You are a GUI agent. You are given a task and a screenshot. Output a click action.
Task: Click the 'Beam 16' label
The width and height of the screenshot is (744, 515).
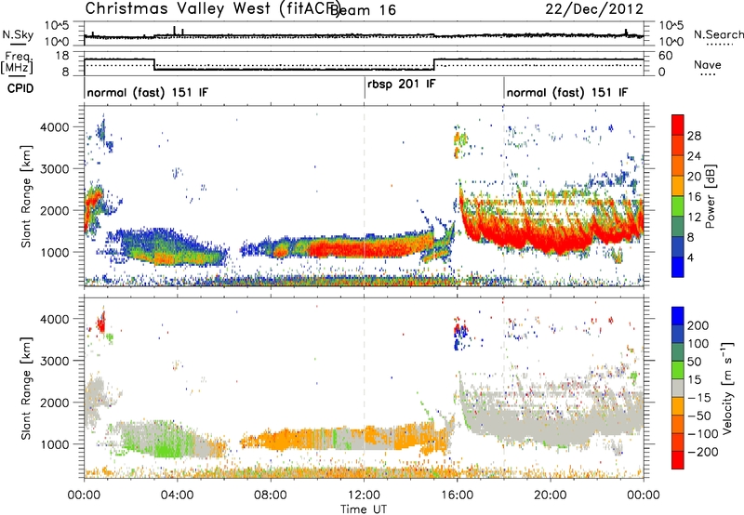[363, 9]
